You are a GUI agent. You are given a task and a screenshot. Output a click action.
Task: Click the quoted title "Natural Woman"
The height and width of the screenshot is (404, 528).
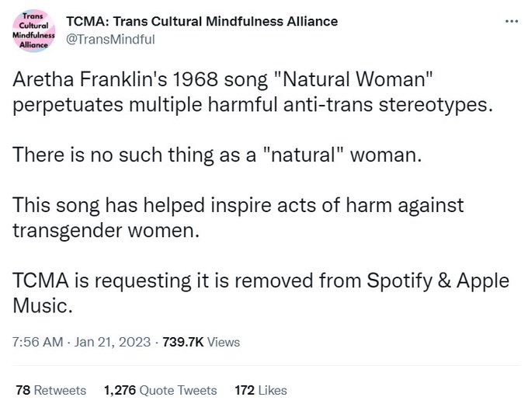point(353,79)
